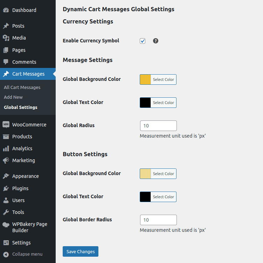Click the Dashboard gauge icon
The width and height of the screenshot is (263, 263).
(x=6, y=10)
